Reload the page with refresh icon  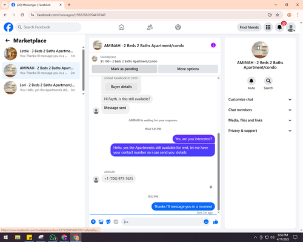pos(22,15)
